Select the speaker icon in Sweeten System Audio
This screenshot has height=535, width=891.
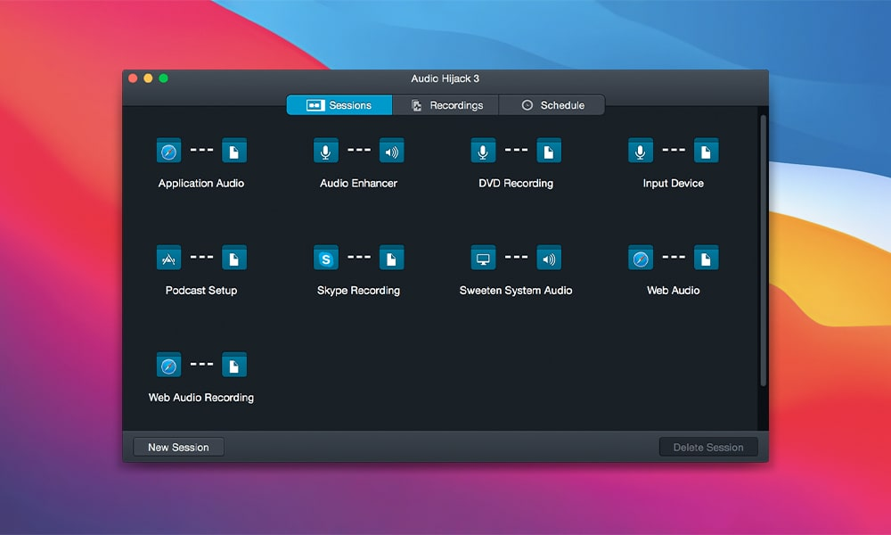[x=549, y=258]
